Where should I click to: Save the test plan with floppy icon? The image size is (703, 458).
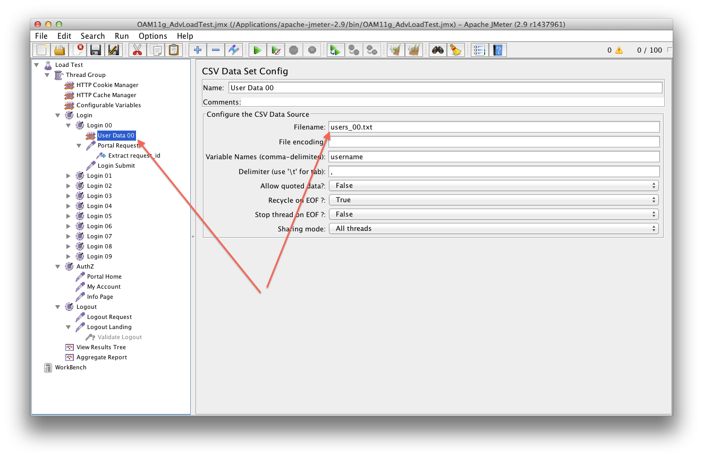tap(96, 50)
